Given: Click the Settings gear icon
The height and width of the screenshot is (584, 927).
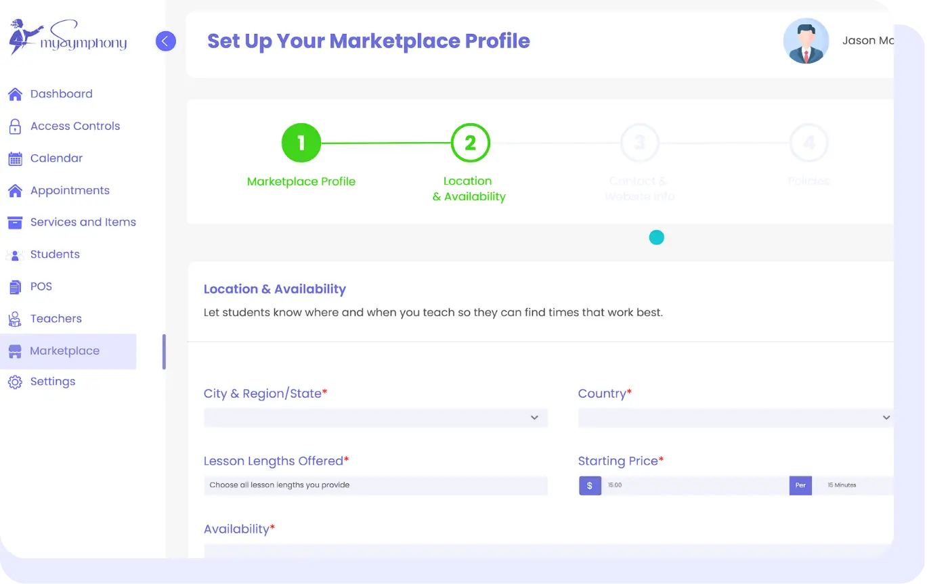Looking at the screenshot, I should [15, 382].
